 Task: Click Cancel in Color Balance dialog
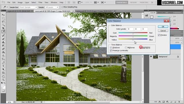[163, 31]
